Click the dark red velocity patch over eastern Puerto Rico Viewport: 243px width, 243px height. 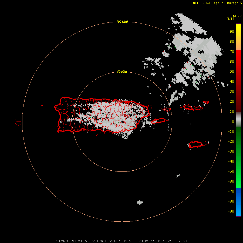coord(125,115)
